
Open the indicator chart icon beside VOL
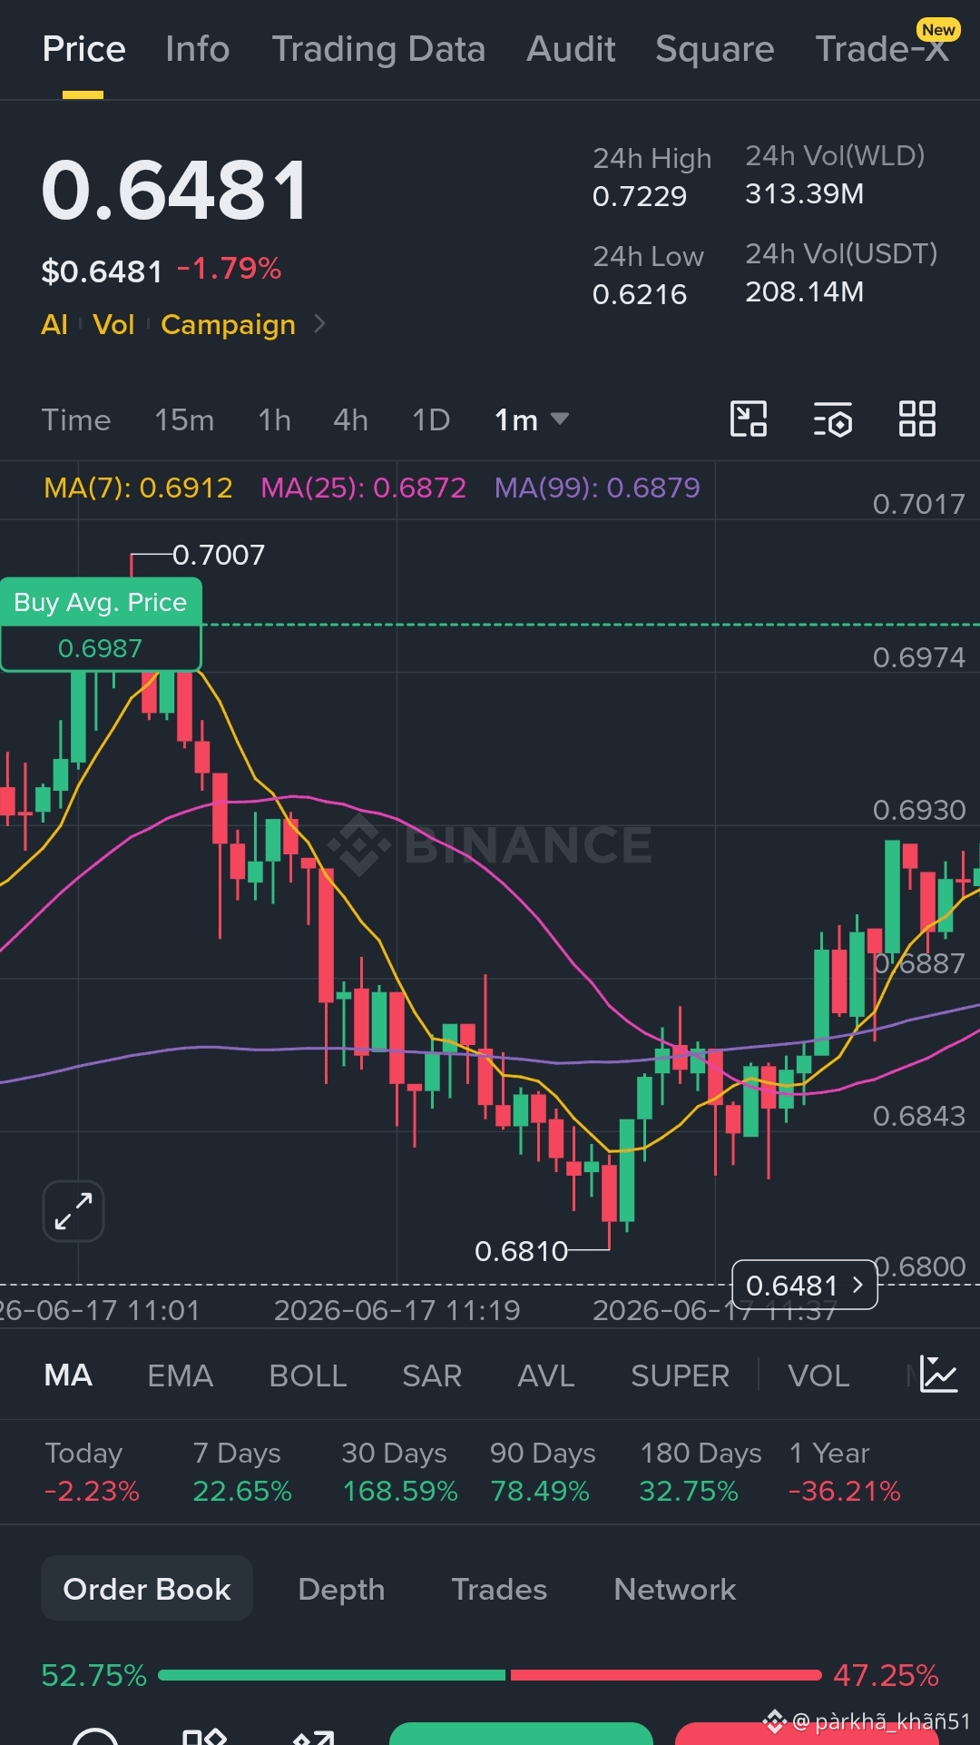click(938, 1375)
